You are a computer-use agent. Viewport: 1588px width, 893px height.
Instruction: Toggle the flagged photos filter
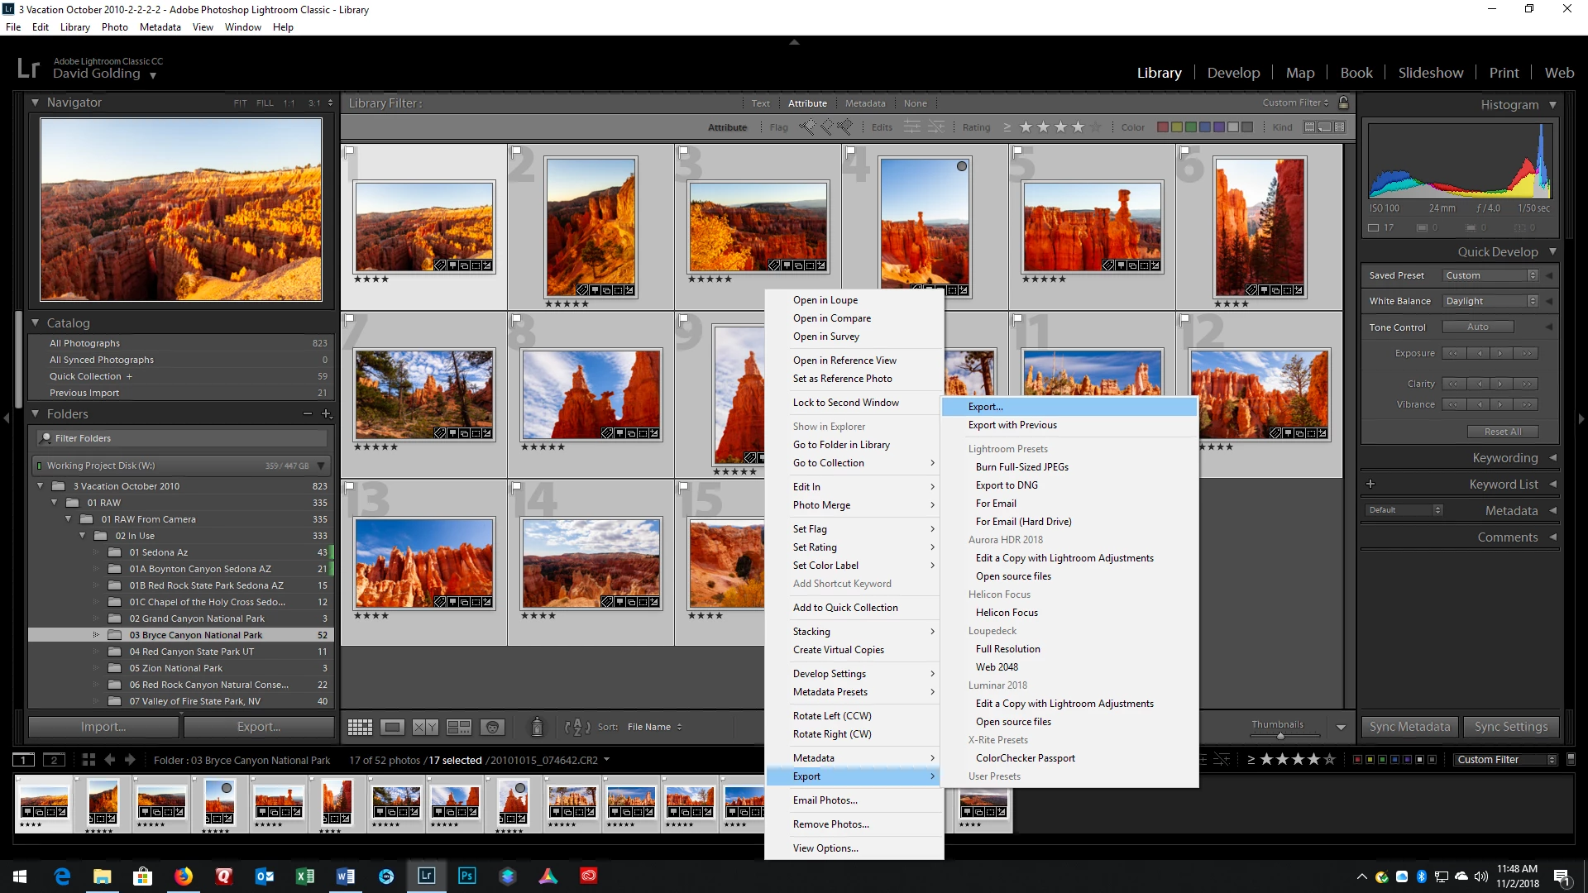806,127
